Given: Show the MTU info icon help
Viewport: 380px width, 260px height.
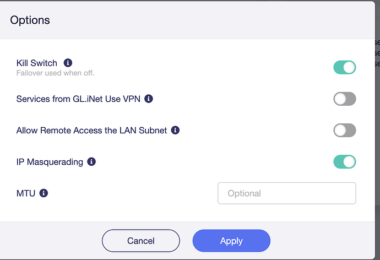Looking at the screenshot, I should pyautogui.click(x=44, y=193).
